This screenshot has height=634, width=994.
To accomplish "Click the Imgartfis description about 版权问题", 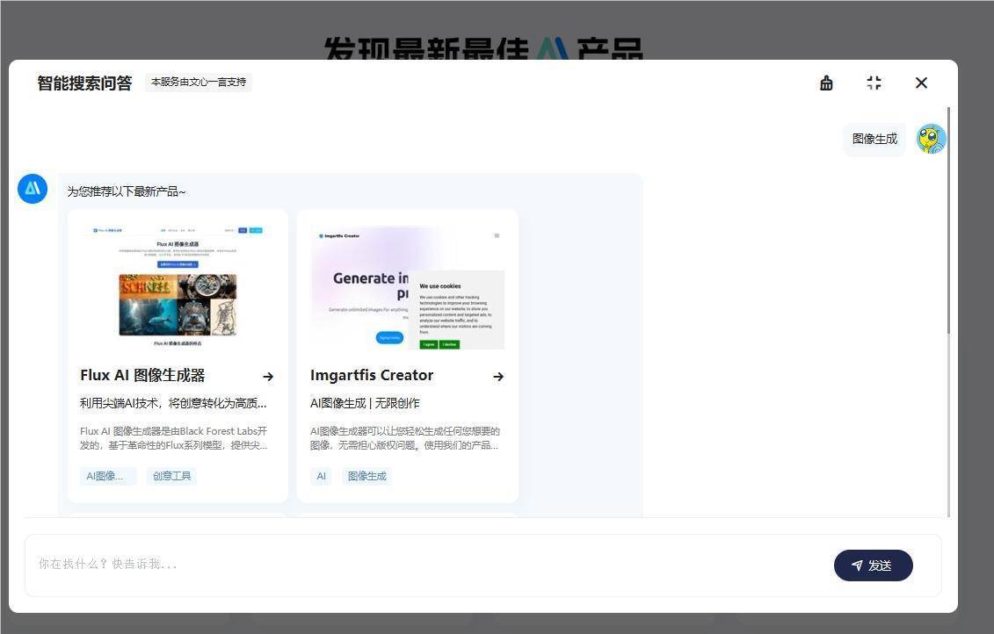I will coord(404,438).
